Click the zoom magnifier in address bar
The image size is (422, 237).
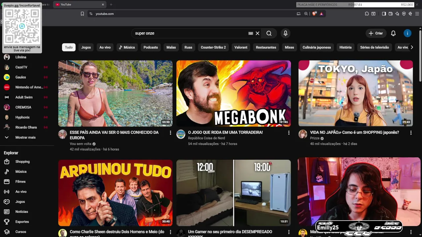tap(306, 14)
